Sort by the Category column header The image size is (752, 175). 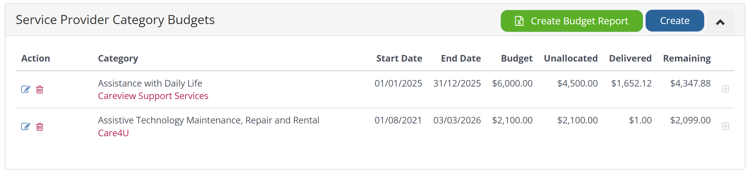(x=118, y=58)
